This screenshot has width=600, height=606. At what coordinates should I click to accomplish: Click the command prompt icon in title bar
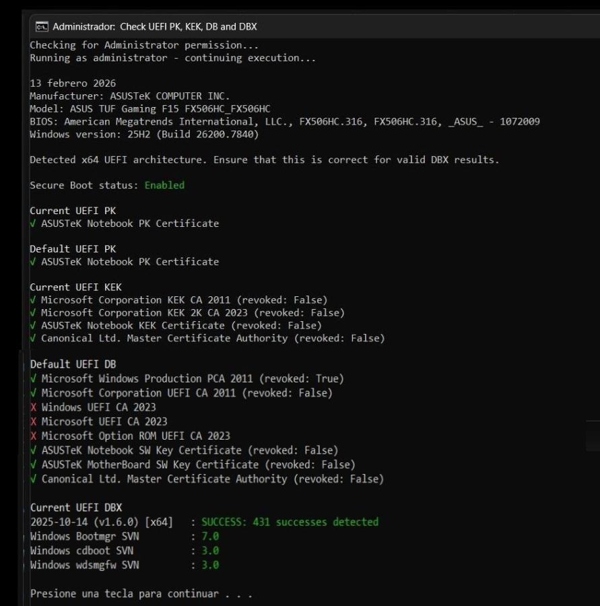pos(42,27)
